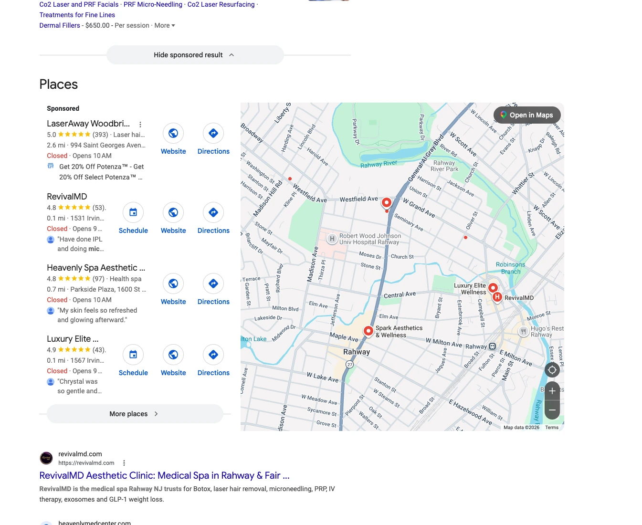642x525 pixels.
Task: Open Luxury Elite website icon
Action: (173, 355)
